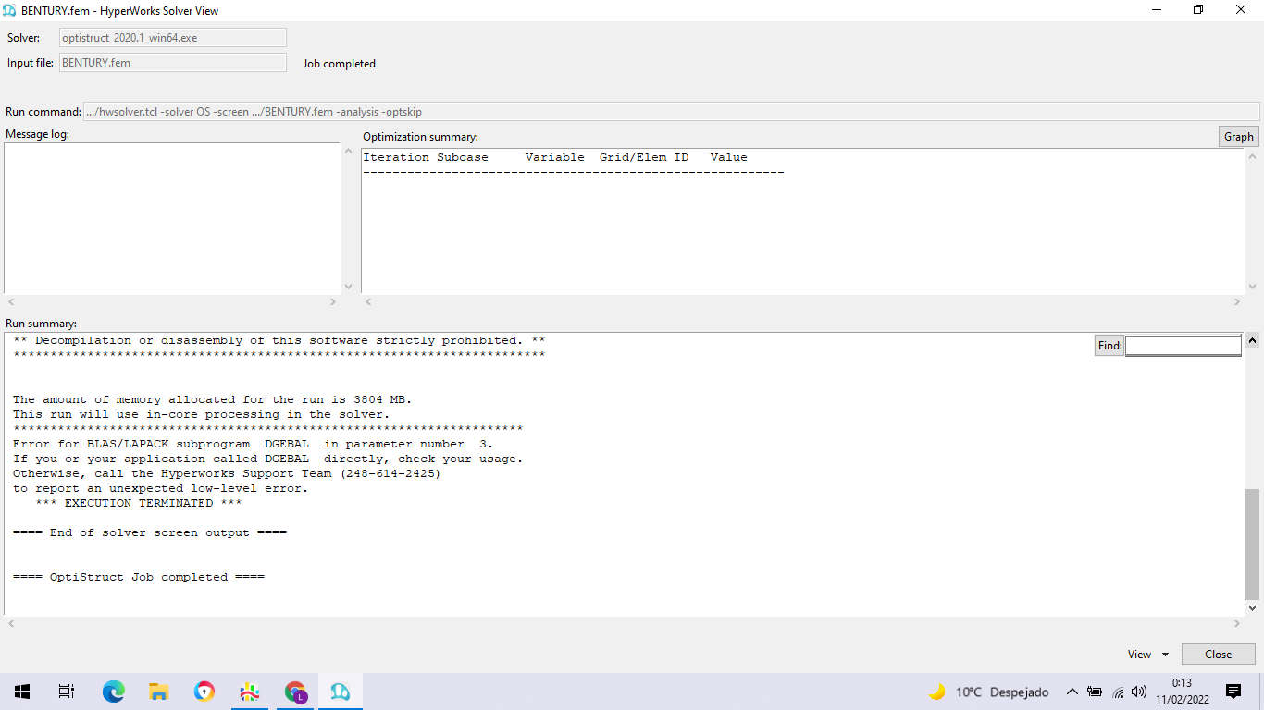The width and height of the screenshot is (1264, 710).
Task: Click the Optimization summary scroll-right arrow
Action: 1237,302
